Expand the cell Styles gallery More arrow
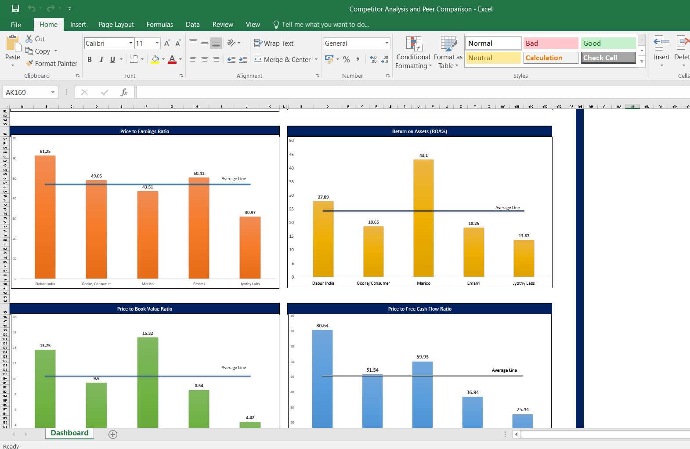This screenshot has height=449, width=690. [642, 62]
